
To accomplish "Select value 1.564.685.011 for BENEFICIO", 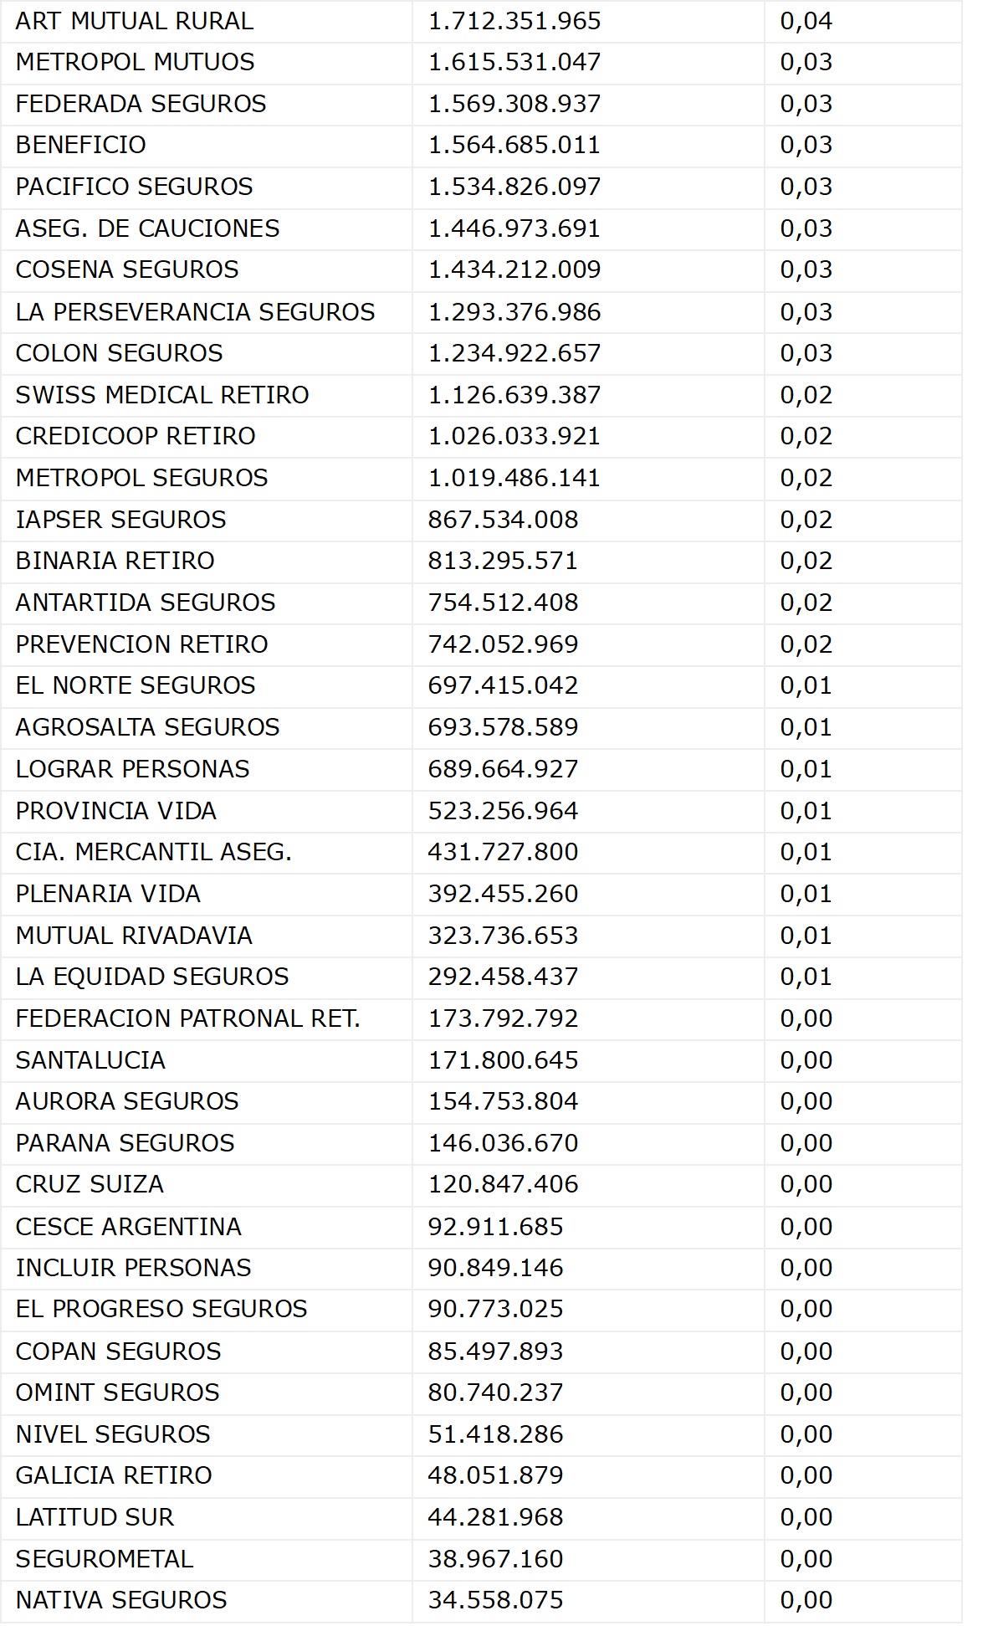I will click(514, 145).
